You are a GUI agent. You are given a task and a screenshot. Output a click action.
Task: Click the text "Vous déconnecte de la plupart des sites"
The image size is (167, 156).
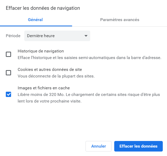pyautogui.click(x=56, y=76)
